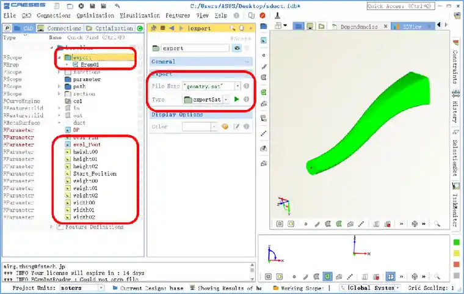Viewport: 464px width, 294px height.
Task: Click the search icon in export editor header
Action: point(233,28)
